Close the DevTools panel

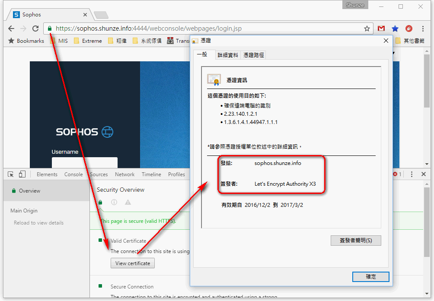pyautogui.click(x=424, y=174)
